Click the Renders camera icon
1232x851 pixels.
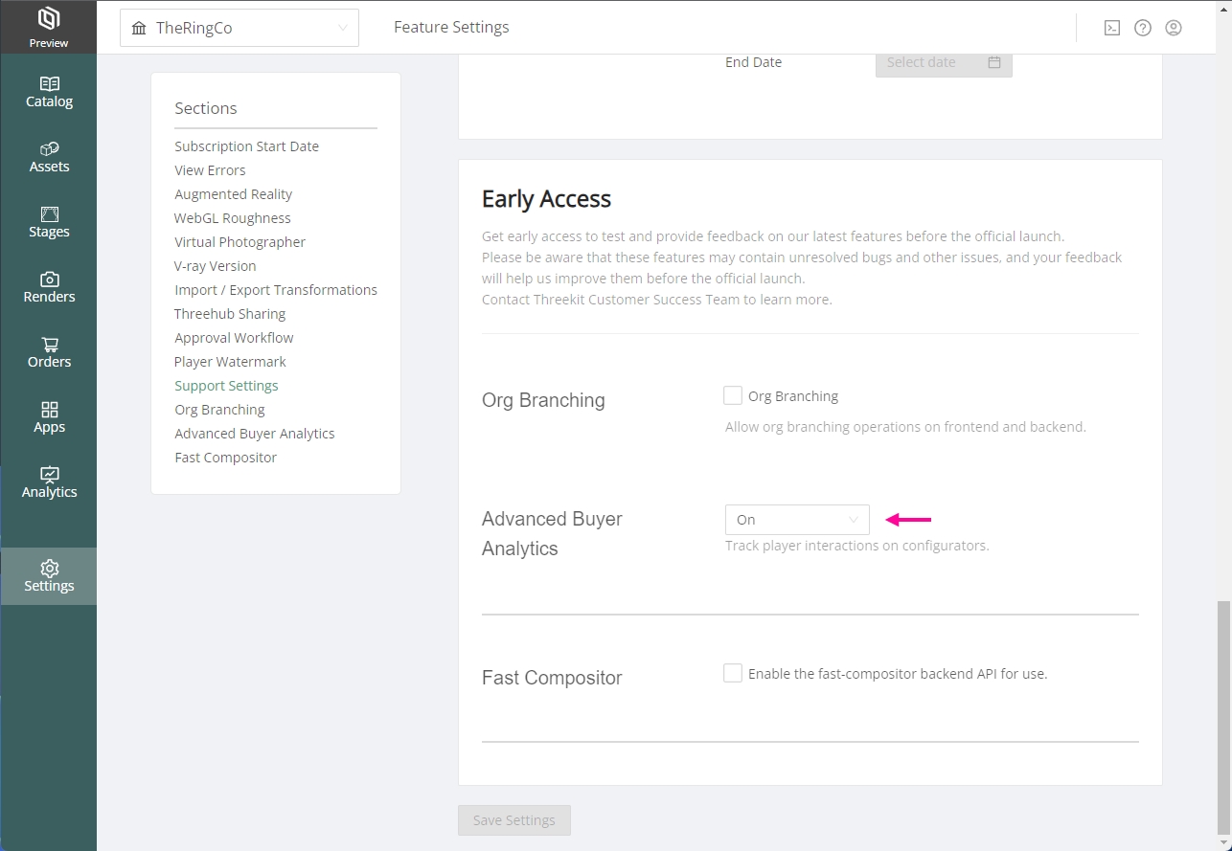pos(49,280)
